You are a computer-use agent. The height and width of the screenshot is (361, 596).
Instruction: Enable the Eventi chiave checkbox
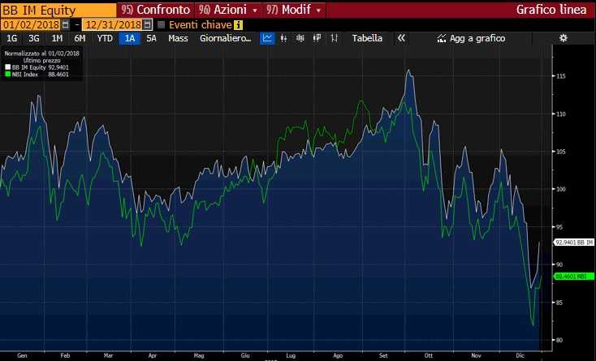tap(161, 24)
